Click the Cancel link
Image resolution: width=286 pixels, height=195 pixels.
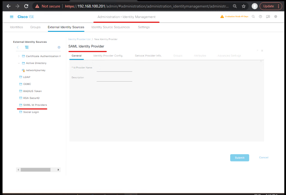(x=264, y=158)
